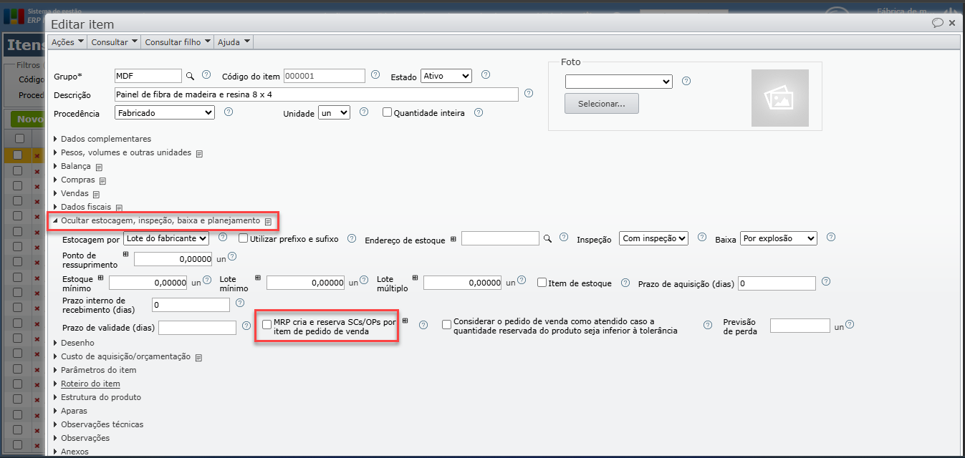Click the magnifier icon next to Grupo field
This screenshot has width=965, height=458.
pos(190,75)
